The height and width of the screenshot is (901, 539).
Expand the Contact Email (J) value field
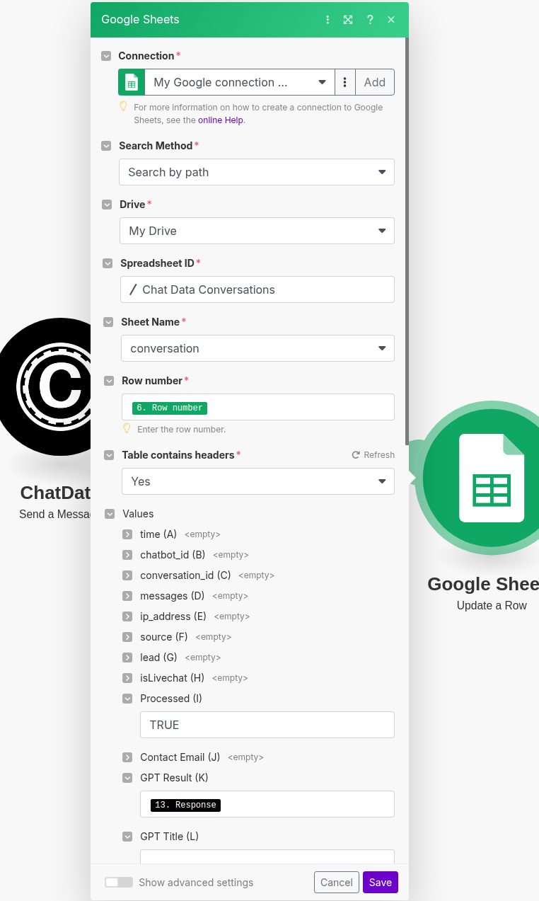(x=127, y=757)
